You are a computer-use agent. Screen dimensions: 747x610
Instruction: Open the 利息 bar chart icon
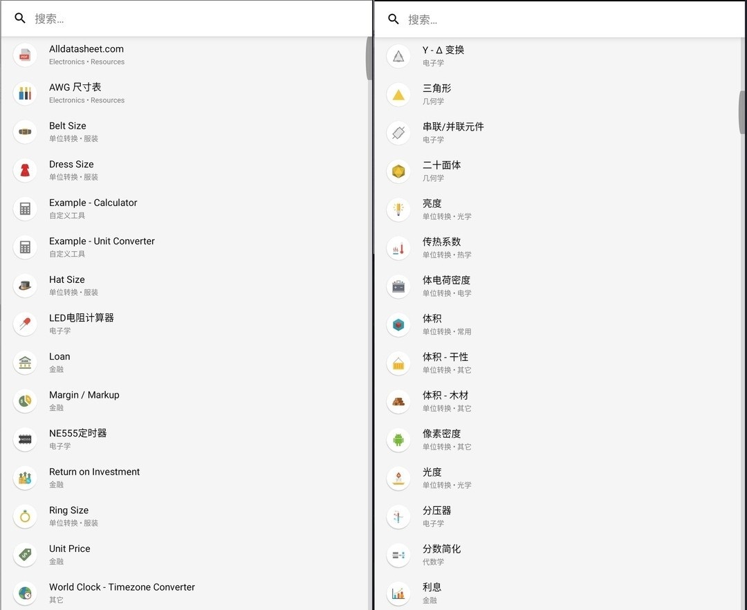(398, 594)
